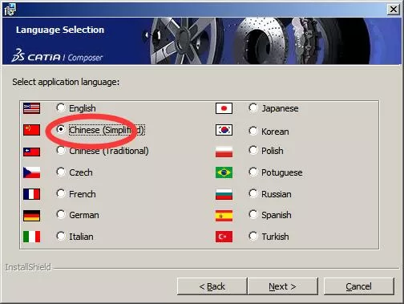Click the Brazilian flag icon

tap(224, 172)
